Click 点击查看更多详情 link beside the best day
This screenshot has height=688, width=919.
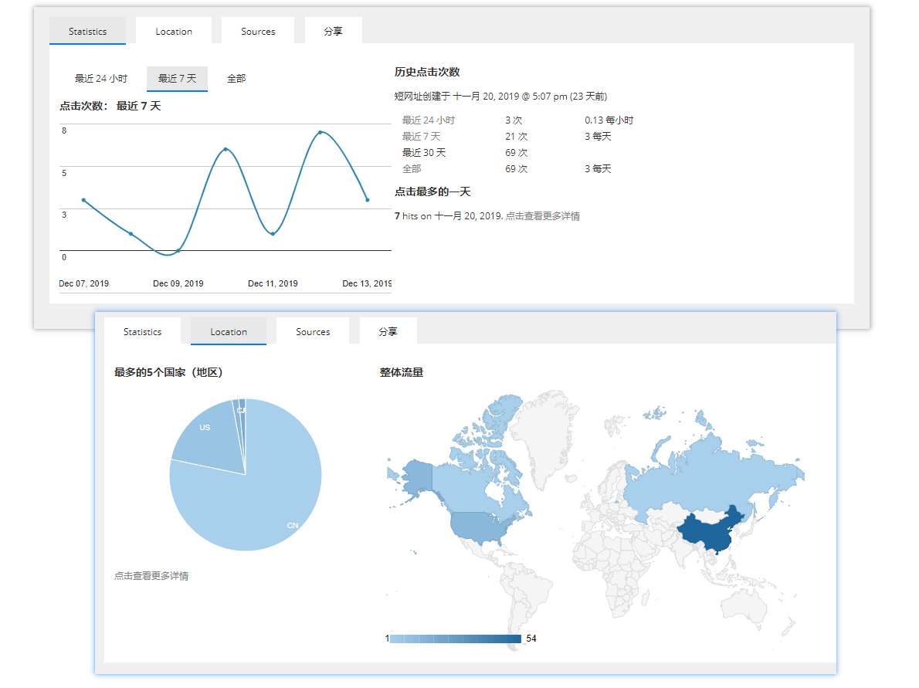542,216
